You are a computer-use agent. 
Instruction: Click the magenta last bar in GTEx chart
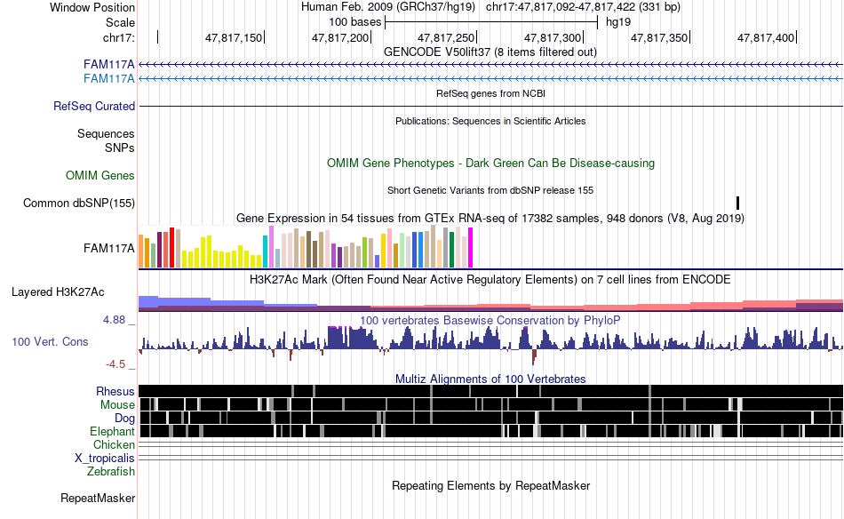point(470,247)
